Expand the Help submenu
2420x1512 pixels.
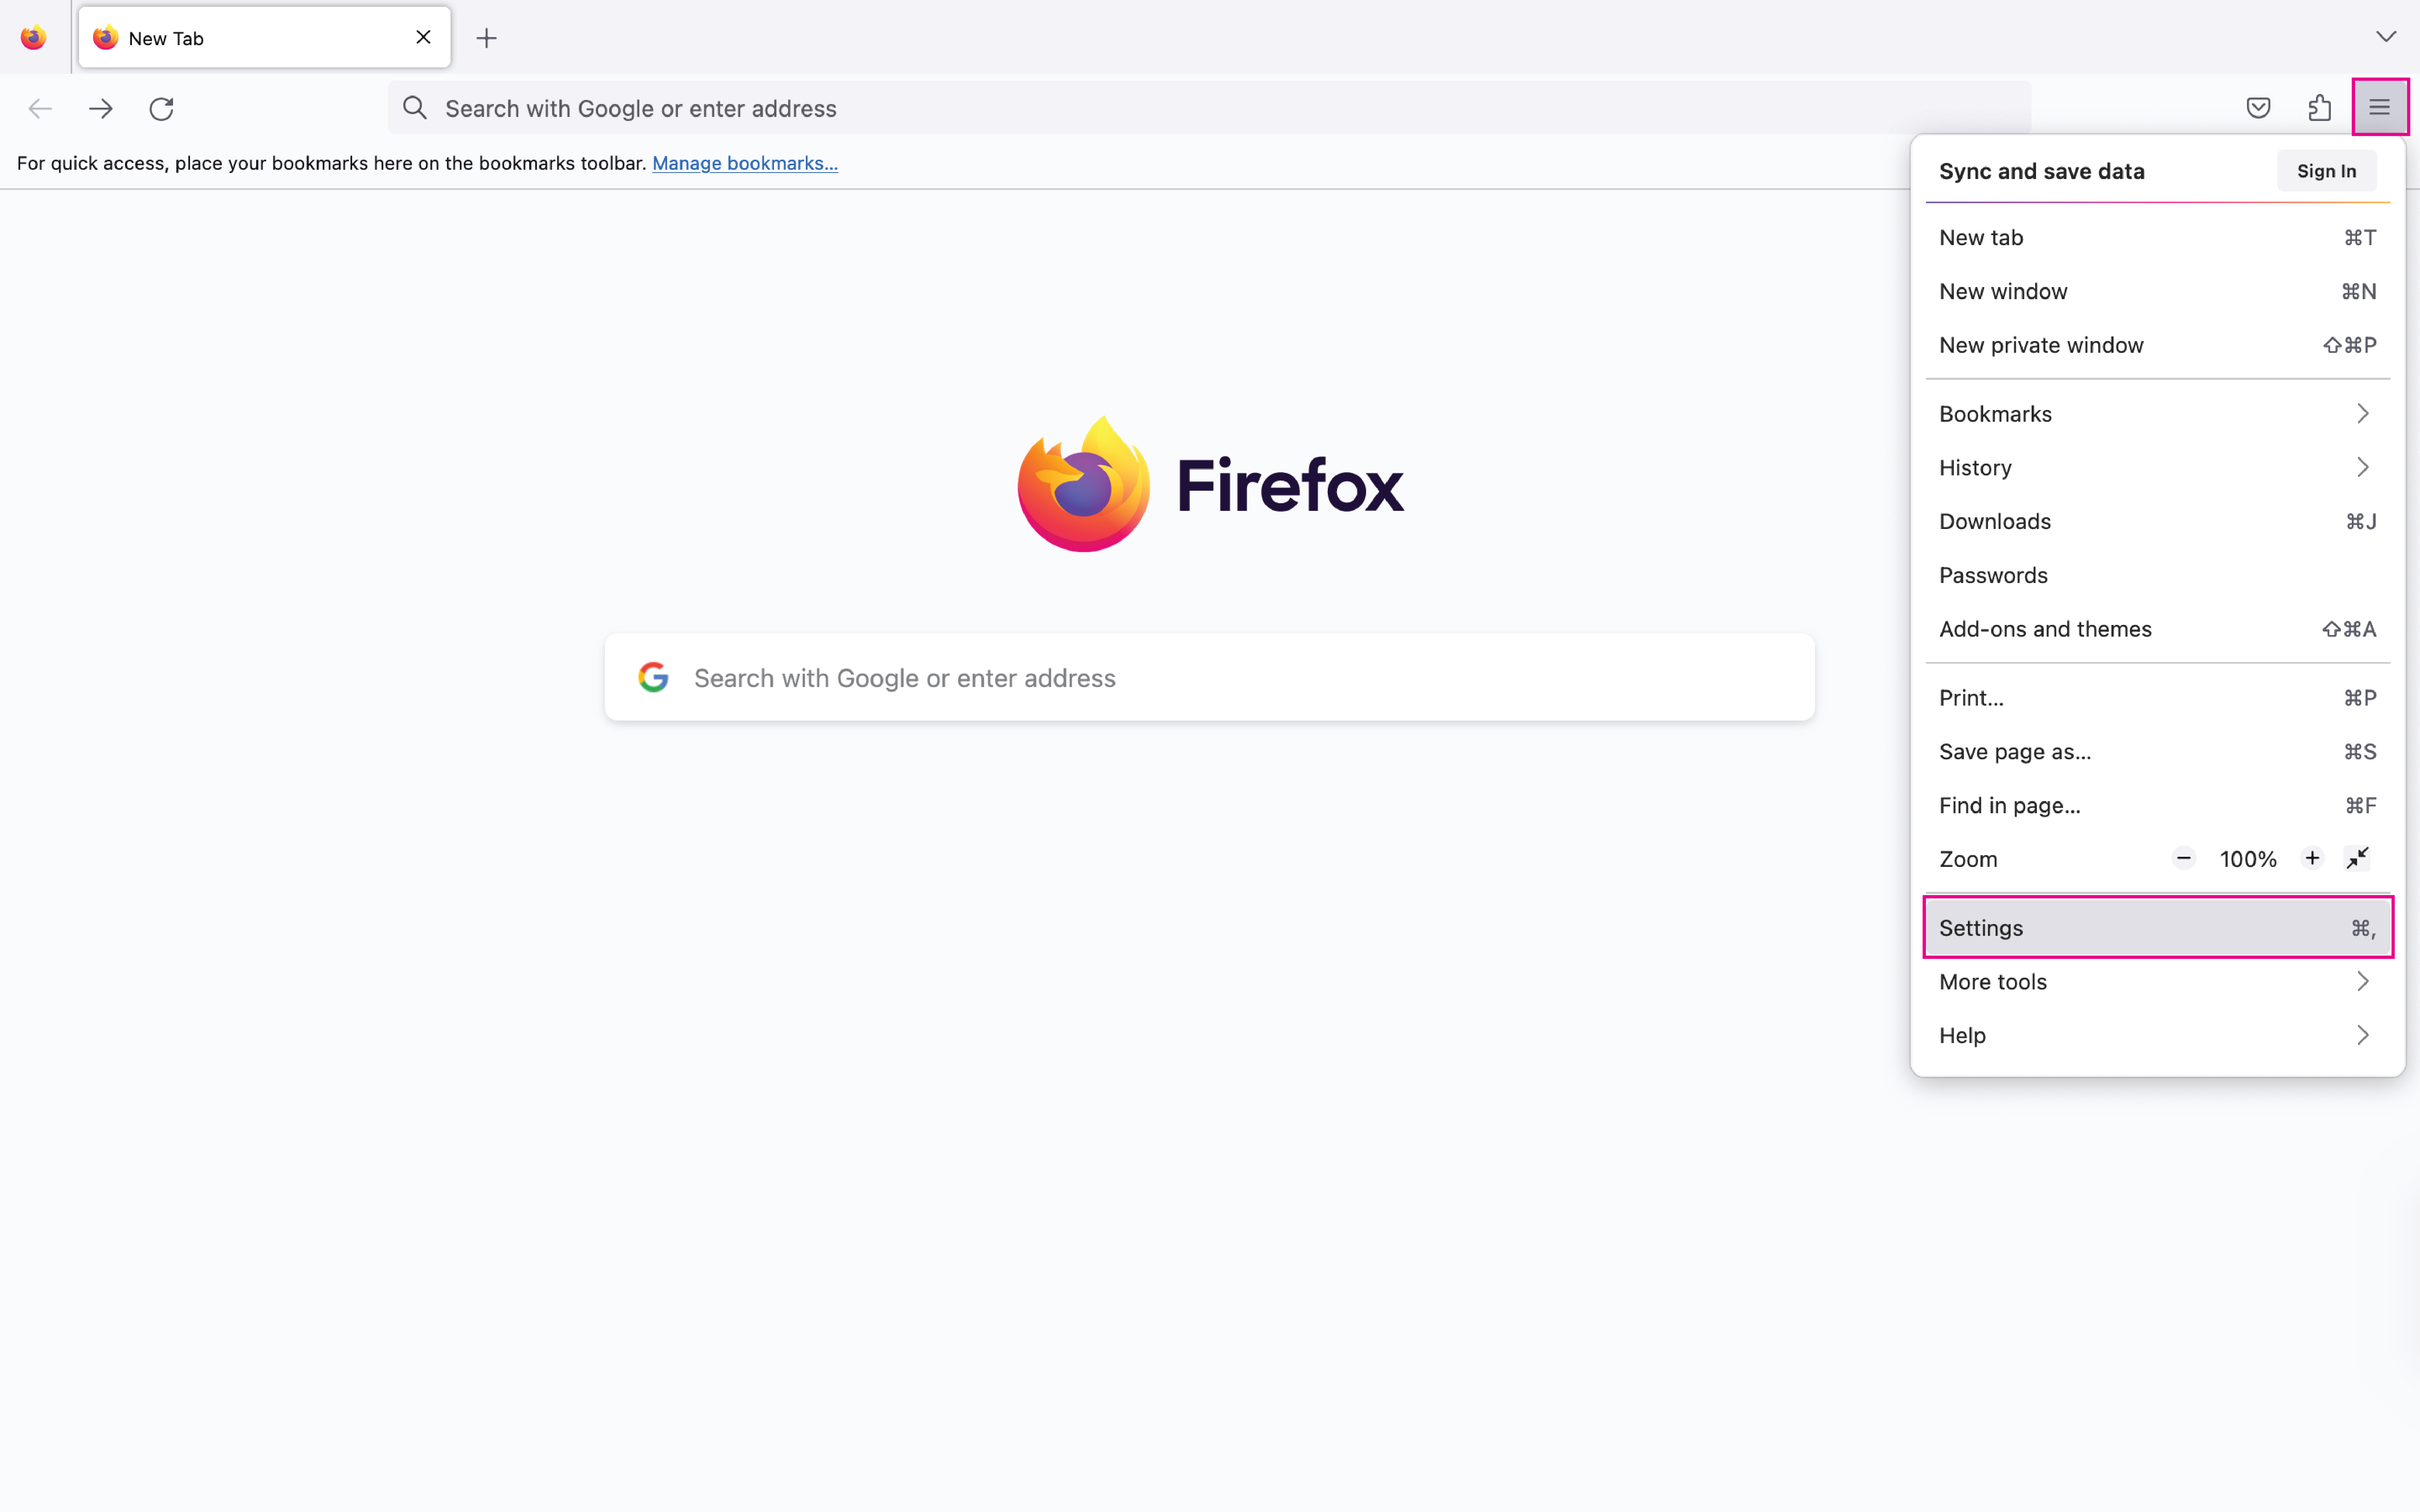[2158, 1036]
